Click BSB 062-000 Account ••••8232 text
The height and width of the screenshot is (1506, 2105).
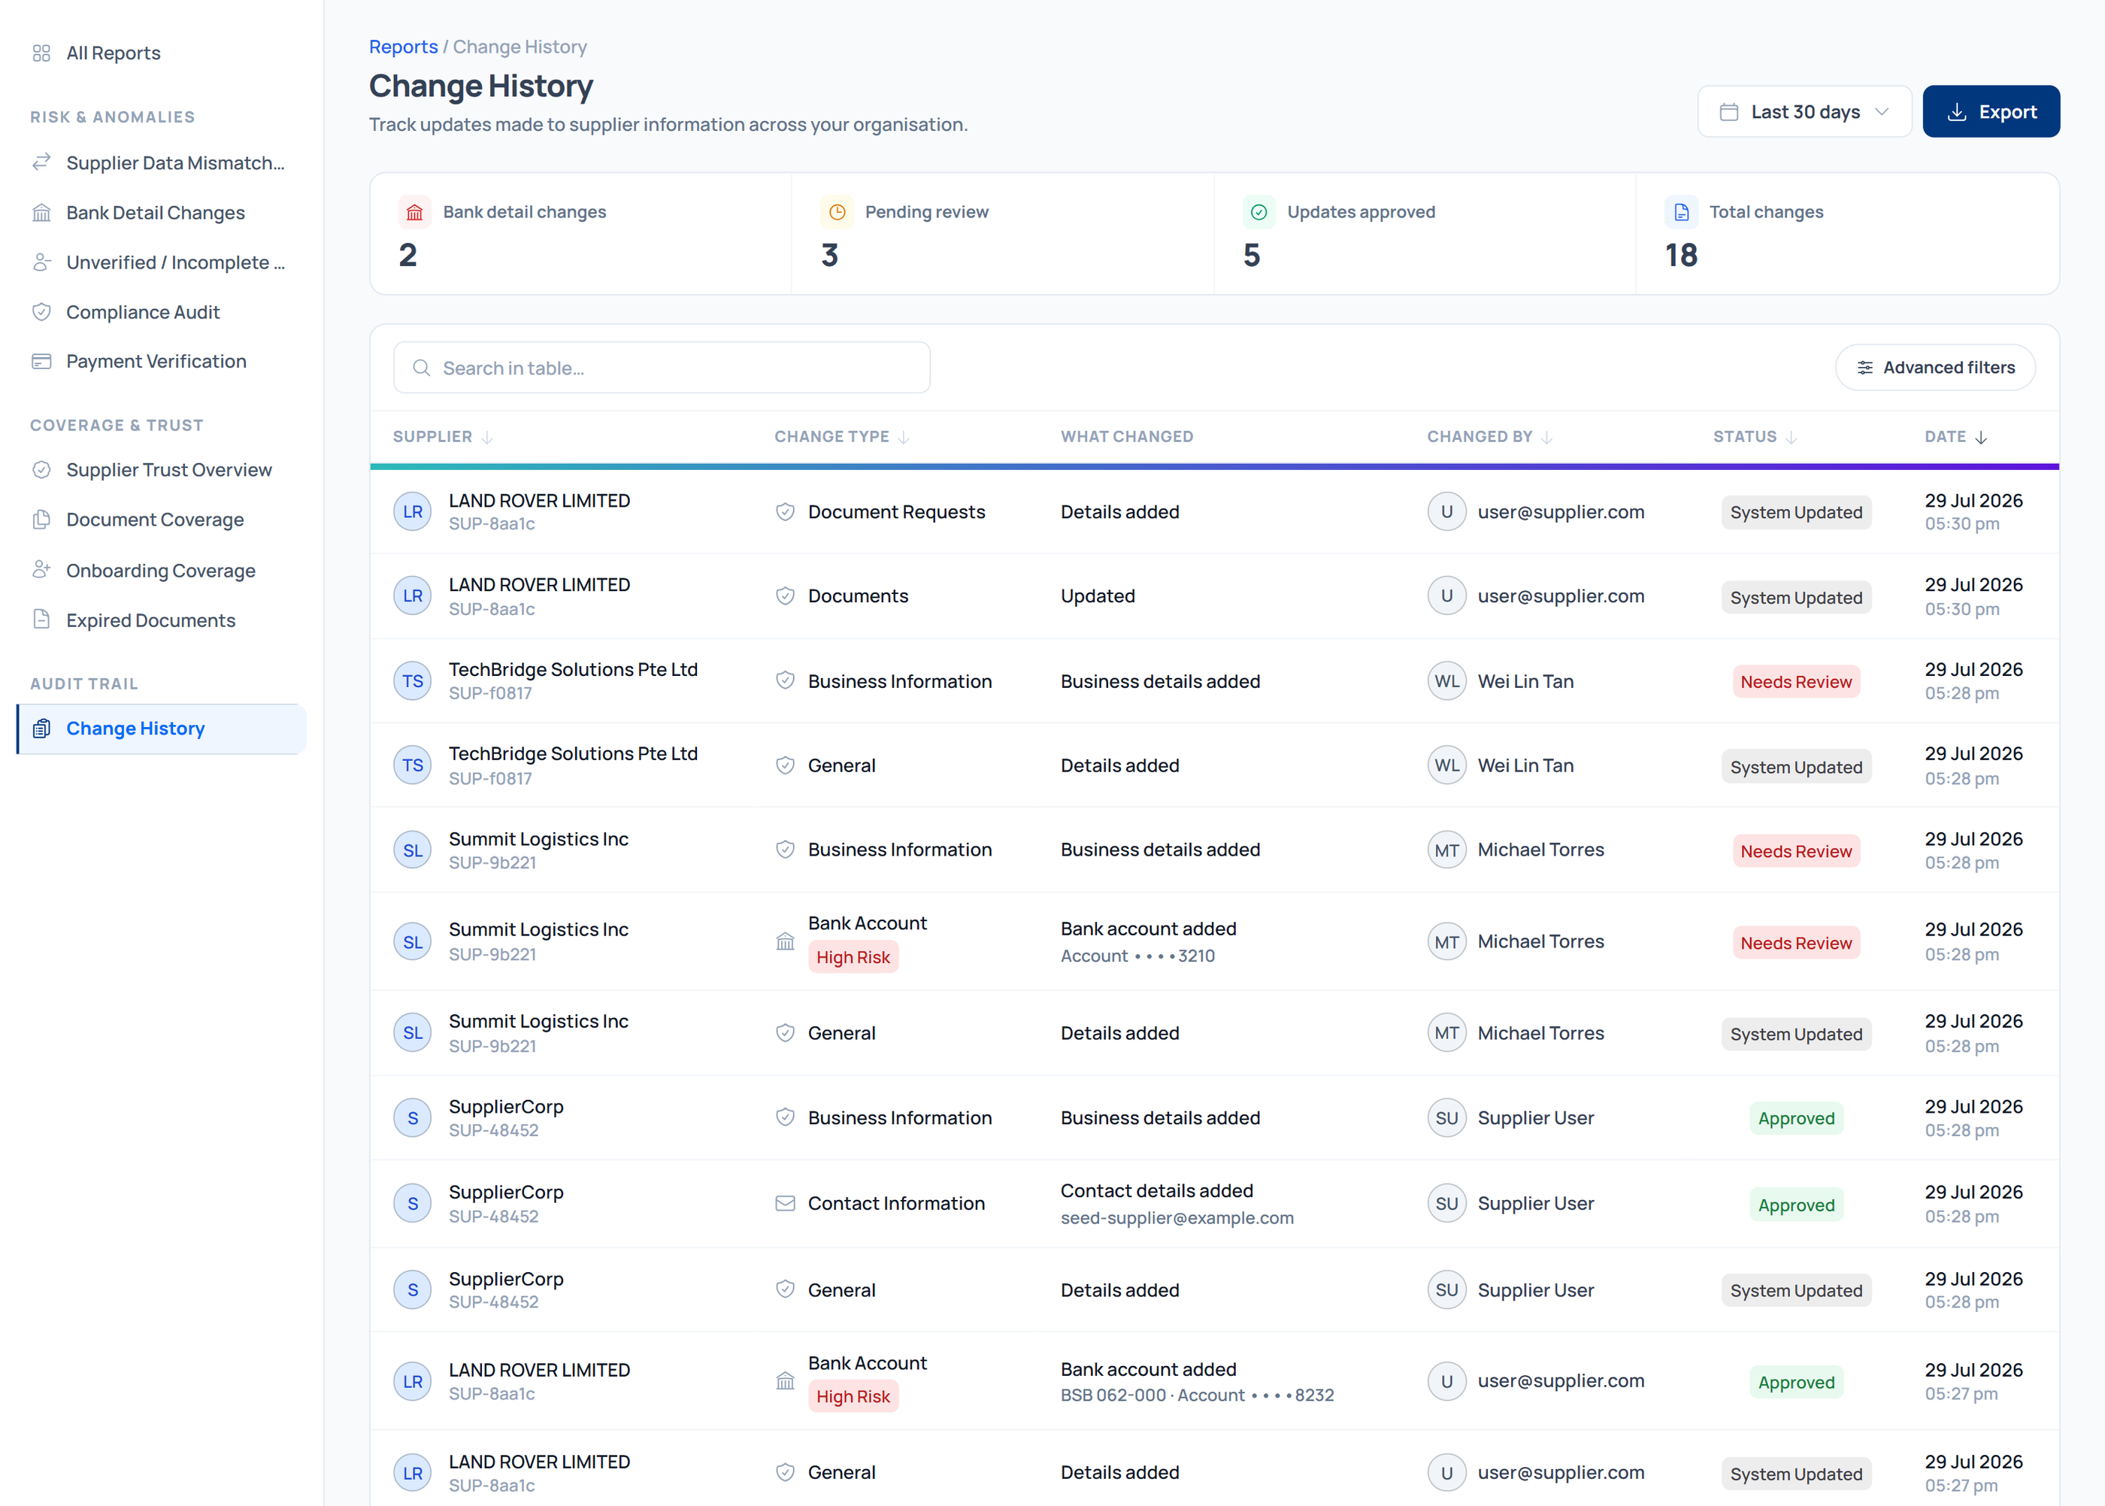pos(1197,1395)
